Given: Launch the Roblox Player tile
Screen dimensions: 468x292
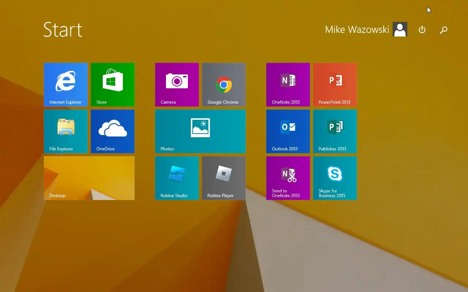Looking at the screenshot, I should [224, 178].
